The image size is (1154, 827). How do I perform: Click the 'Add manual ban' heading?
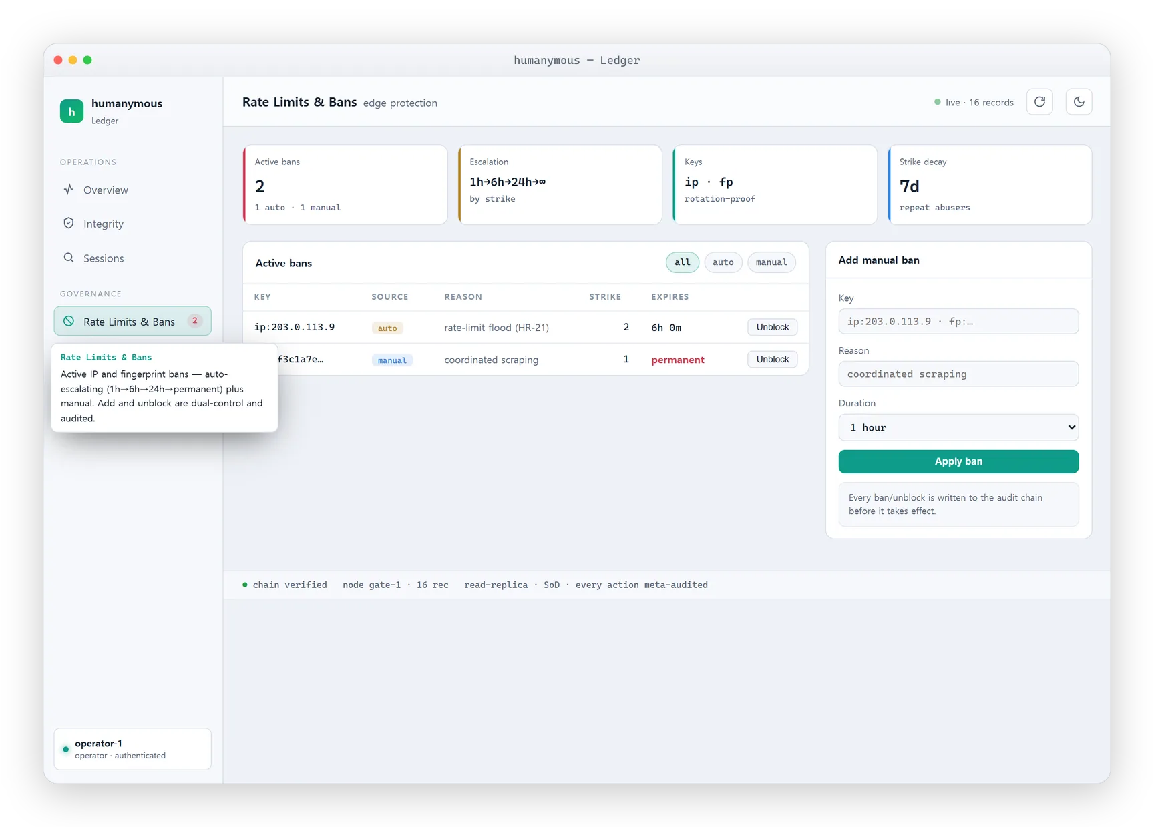click(x=879, y=260)
